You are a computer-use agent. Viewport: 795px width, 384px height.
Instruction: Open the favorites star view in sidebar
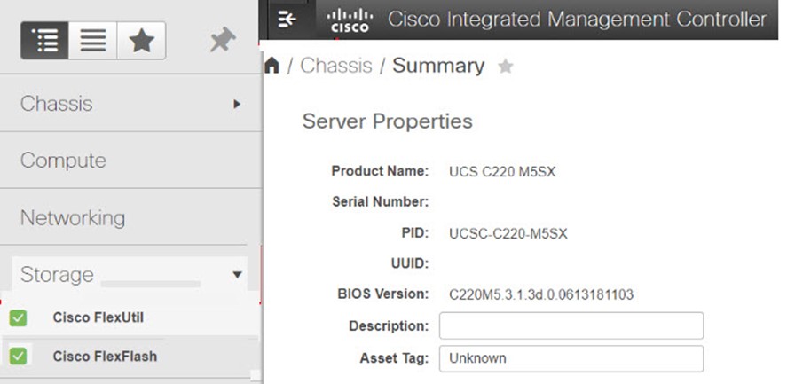(x=141, y=41)
